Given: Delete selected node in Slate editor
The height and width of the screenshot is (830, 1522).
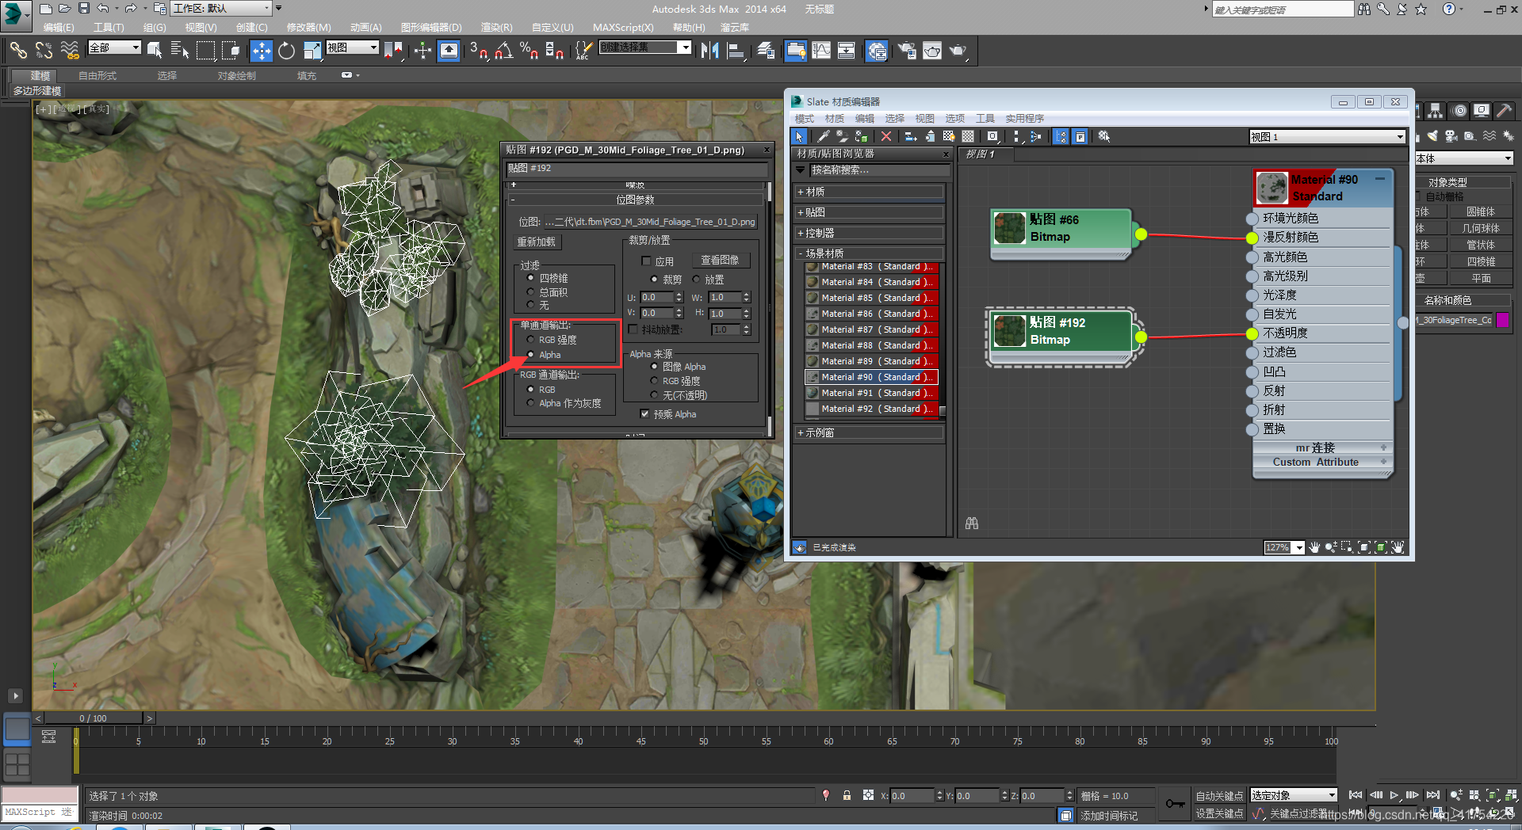Looking at the screenshot, I should pyautogui.click(x=886, y=136).
